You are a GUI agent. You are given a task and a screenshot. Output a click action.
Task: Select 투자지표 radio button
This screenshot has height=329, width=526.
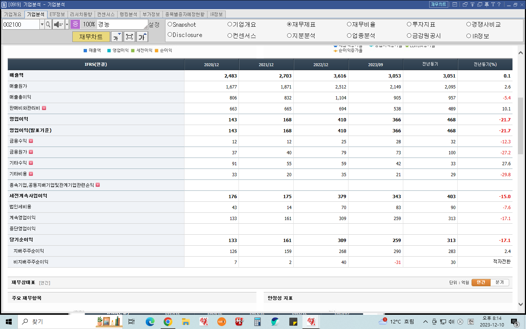(409, 24)
